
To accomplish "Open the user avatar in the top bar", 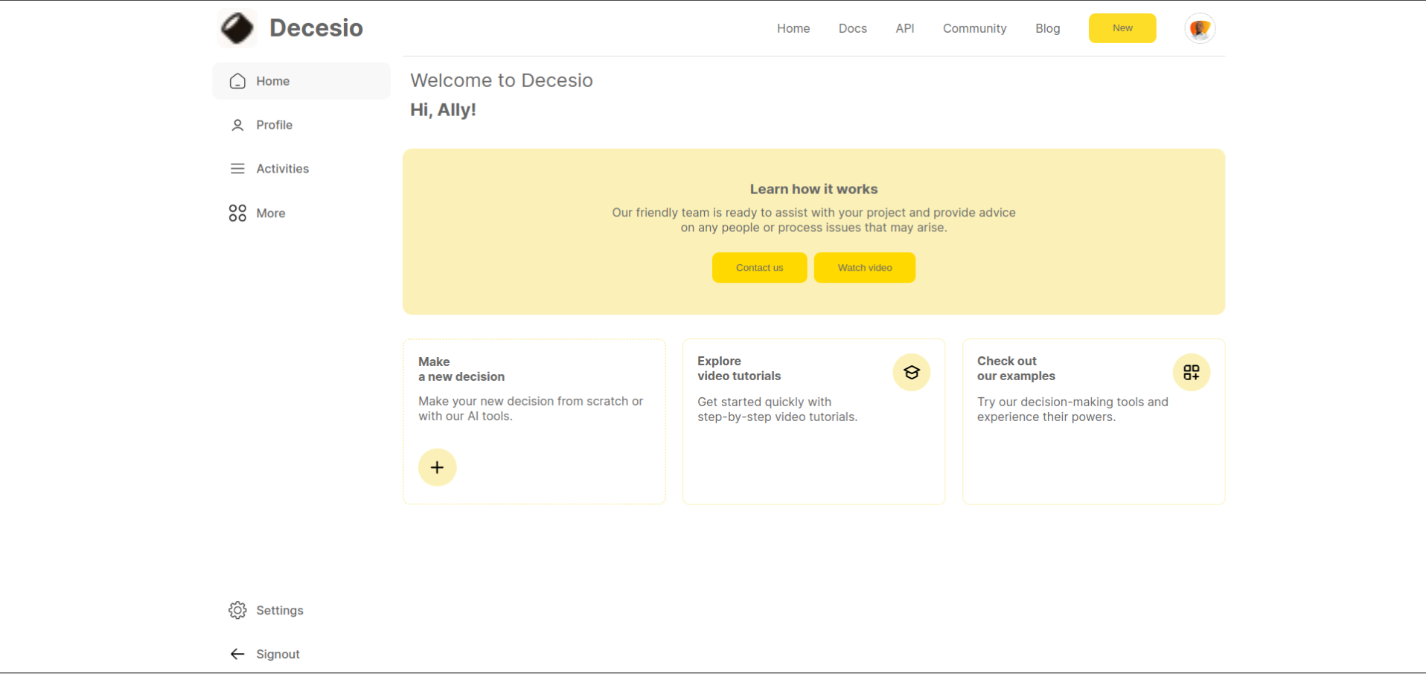I will coord(1200,28).
